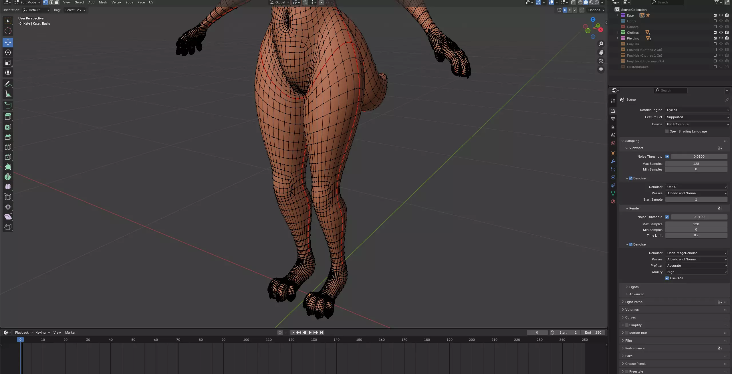Open Prefilter Accurate dropdown
This screenshot has height=374, width=732.
click(x=696, y=266)
